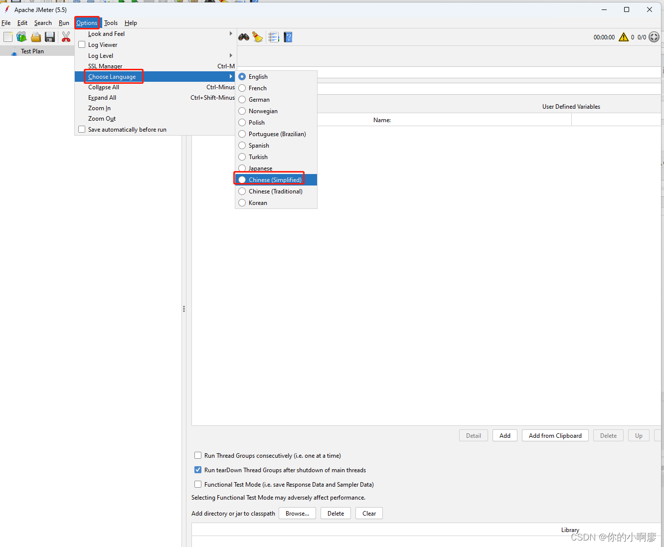Expand the Look and Feel submenu
This screenshot has height=547, width=664.
click(x=155, y=34)
